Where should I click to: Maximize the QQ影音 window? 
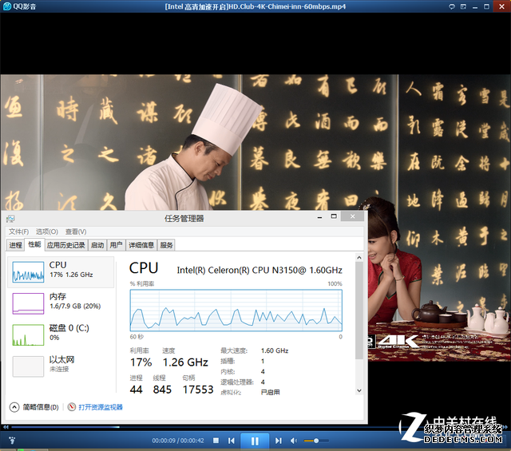486,6
